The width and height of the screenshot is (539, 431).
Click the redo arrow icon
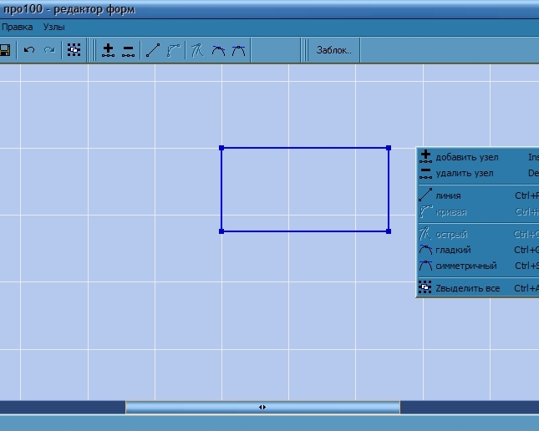(x=49, y=50)
